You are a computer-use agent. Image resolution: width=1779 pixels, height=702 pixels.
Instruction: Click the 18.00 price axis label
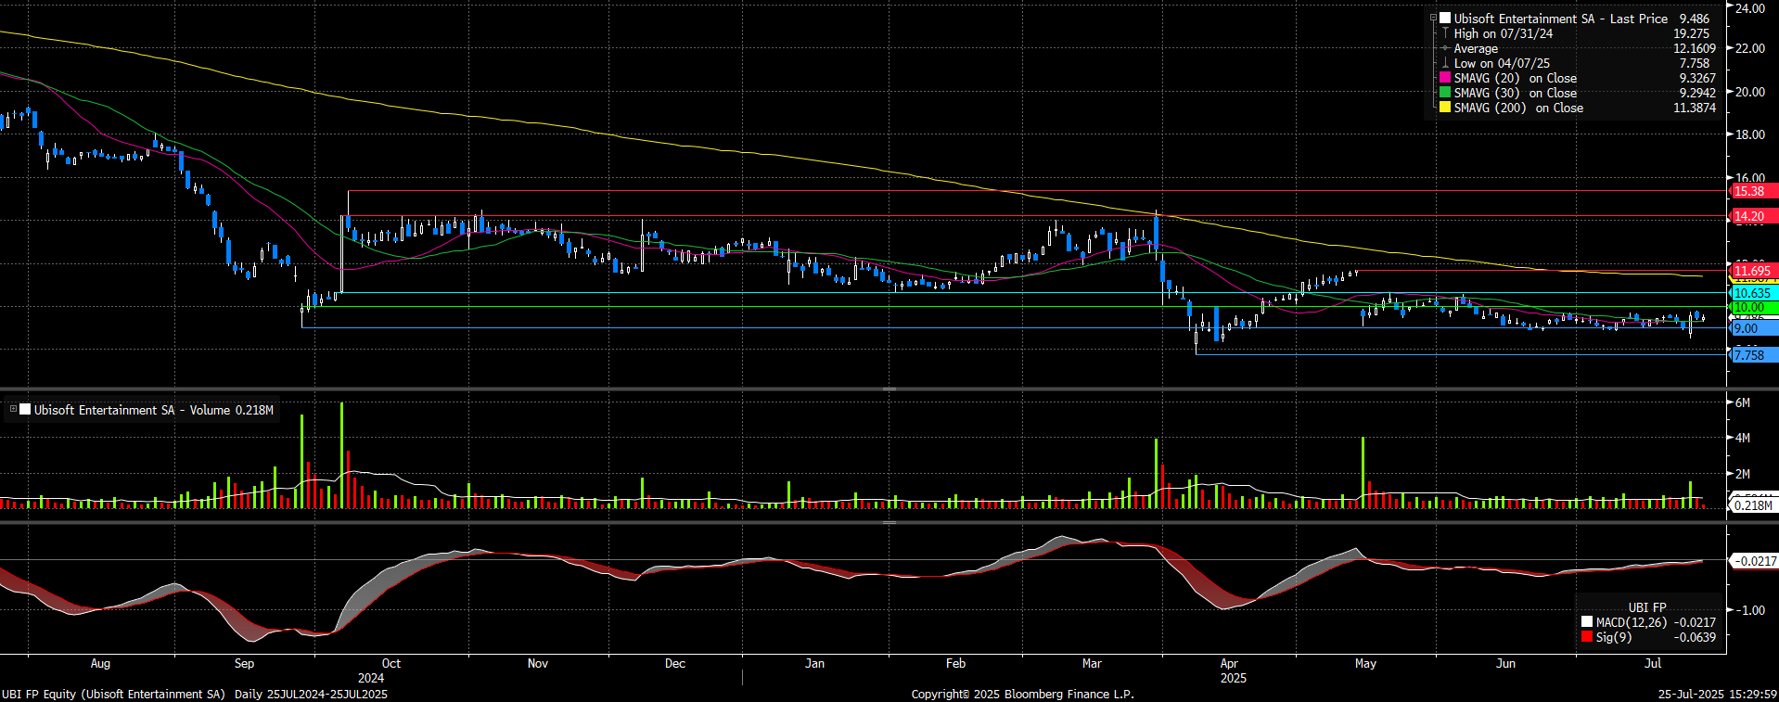(1750, 134)
